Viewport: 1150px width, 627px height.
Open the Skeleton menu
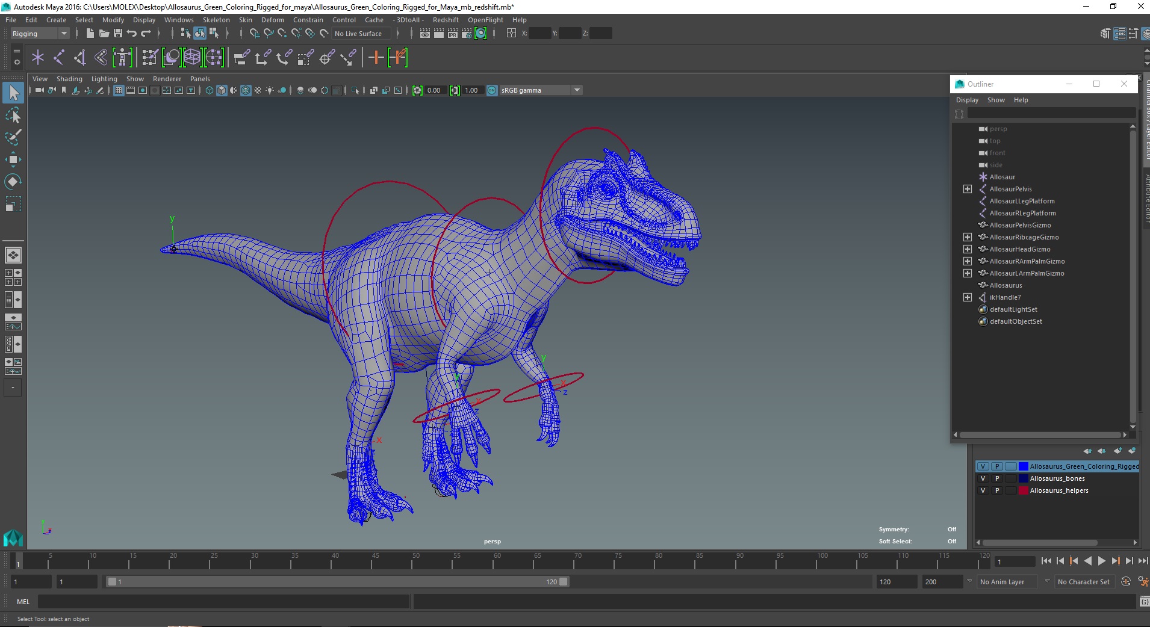(216, 20)
